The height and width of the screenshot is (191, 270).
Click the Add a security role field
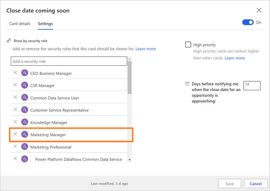tap(69, 61)
